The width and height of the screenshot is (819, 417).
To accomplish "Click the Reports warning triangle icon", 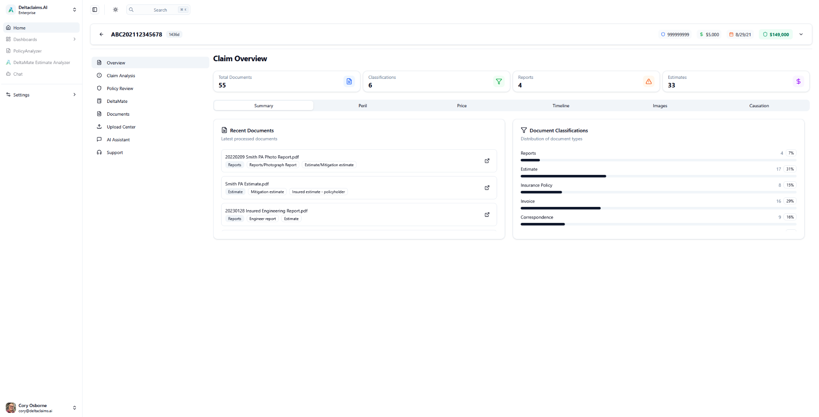I will tap(648, 82).
